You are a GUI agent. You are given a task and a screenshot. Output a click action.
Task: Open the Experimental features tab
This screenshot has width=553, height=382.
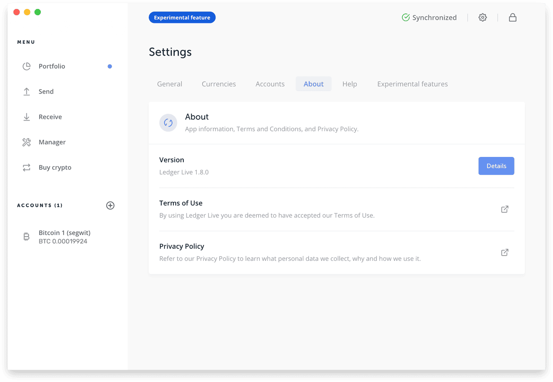point(412,84)
